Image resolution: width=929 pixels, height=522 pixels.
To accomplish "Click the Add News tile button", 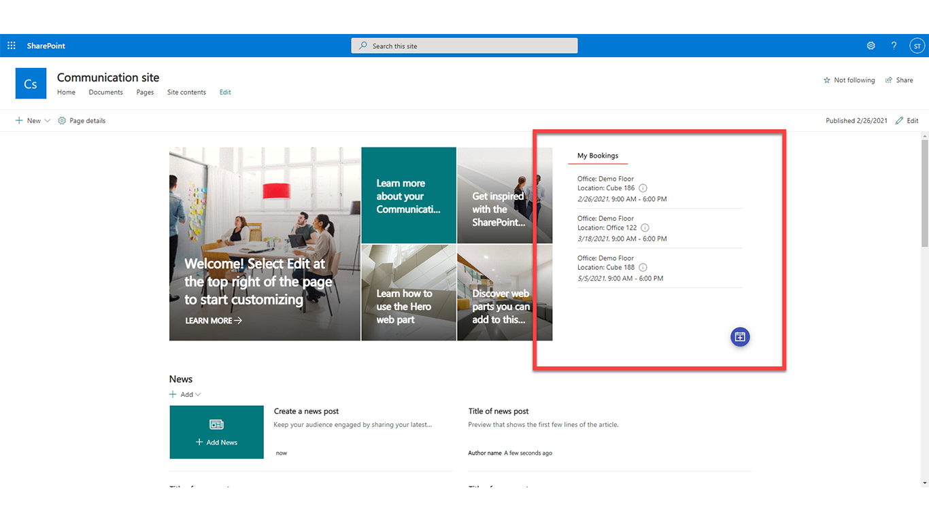I will tap(216, 432).
